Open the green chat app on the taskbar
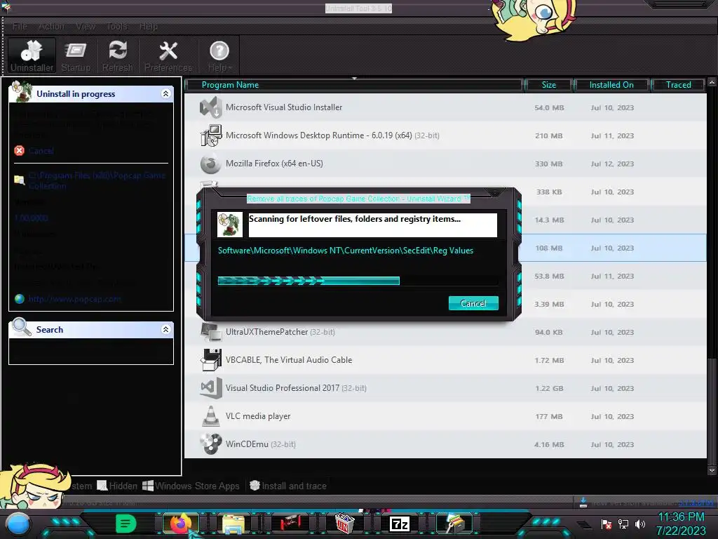The width and height of the screenshot is (718, 539). [126, 524]
